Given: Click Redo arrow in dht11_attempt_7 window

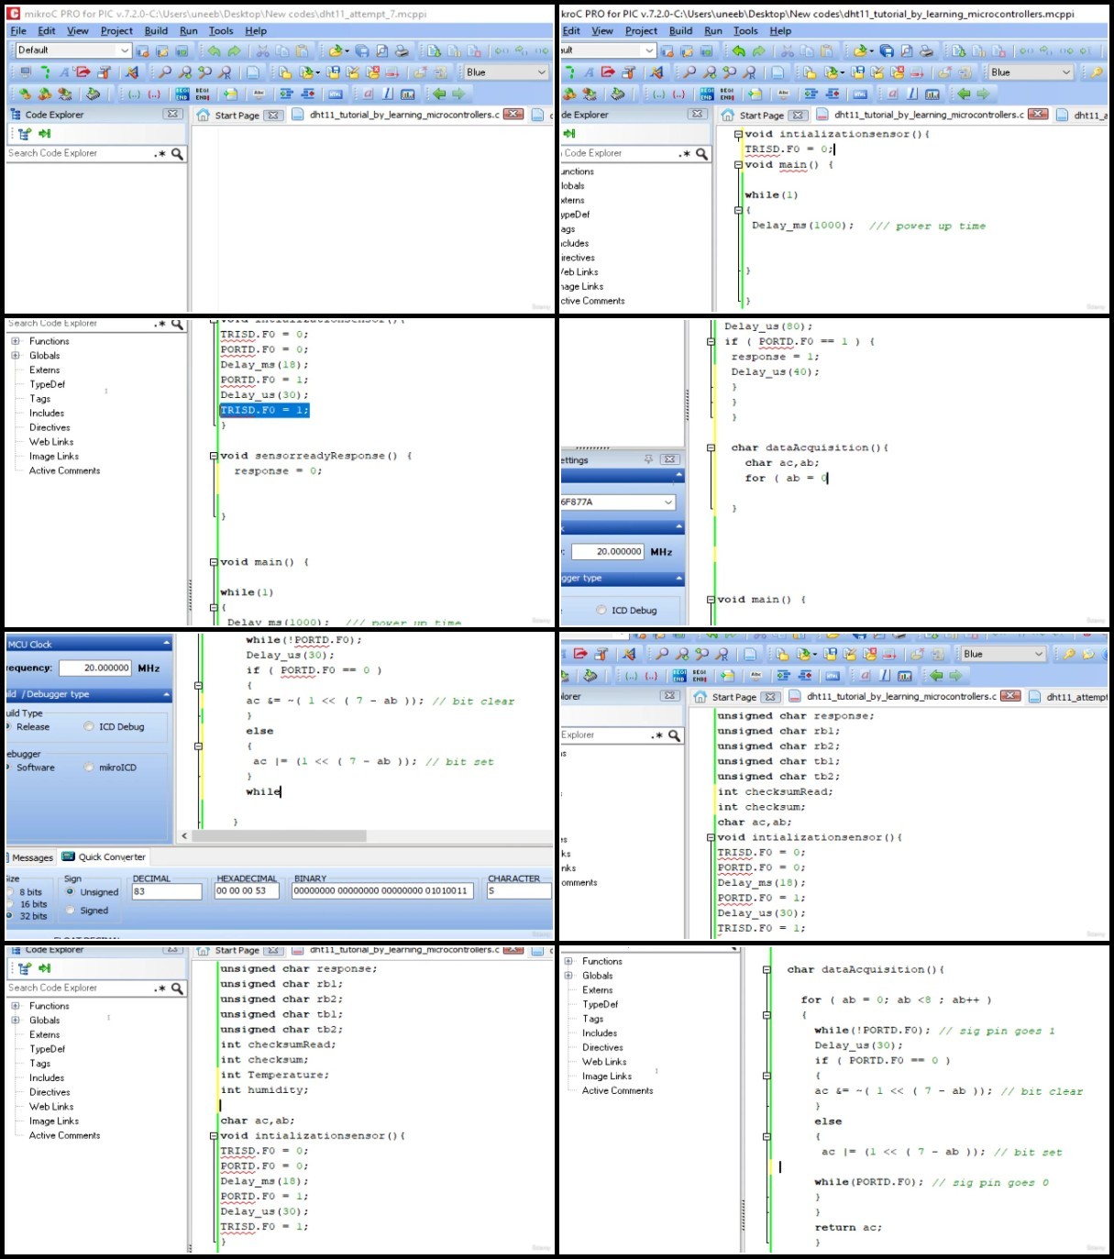Looking at the screenshot, I should click(x=234, y=50).
